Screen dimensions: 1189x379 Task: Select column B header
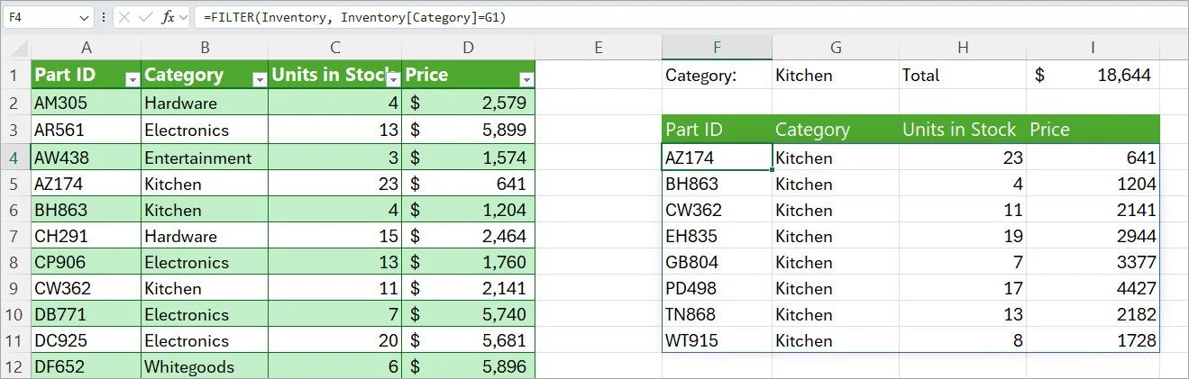205,49
